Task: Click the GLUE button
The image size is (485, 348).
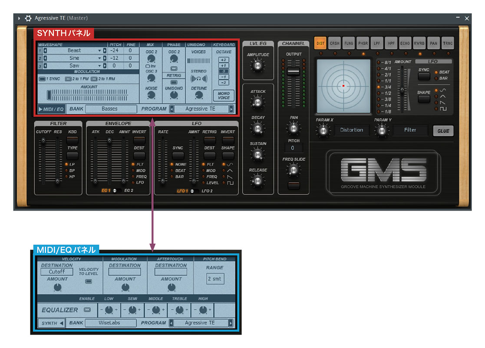Action: tap(443, 131)
